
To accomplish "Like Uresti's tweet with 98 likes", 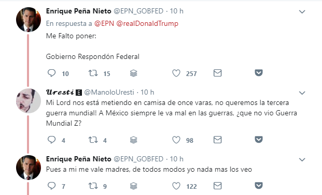I will tap(176, 140).
